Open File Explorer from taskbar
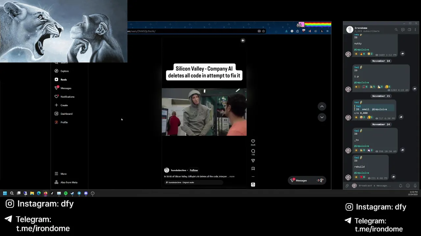The image size is (421, 236). click(x=32, y=193)
